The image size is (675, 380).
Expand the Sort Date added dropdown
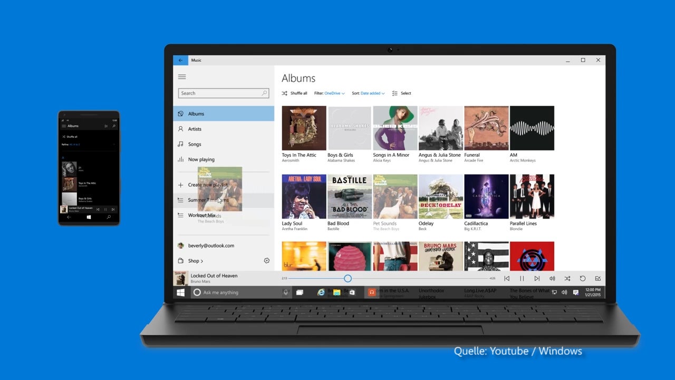tap(372, 93)
